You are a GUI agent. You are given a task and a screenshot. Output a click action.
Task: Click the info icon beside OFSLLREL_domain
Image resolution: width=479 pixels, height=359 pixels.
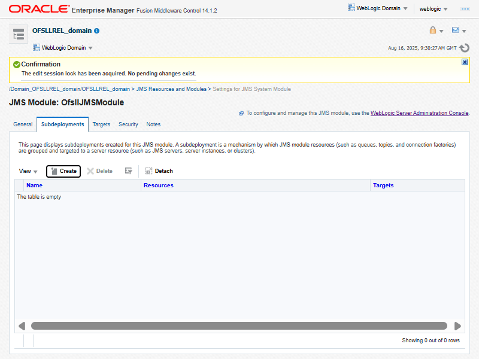[97, 31]
